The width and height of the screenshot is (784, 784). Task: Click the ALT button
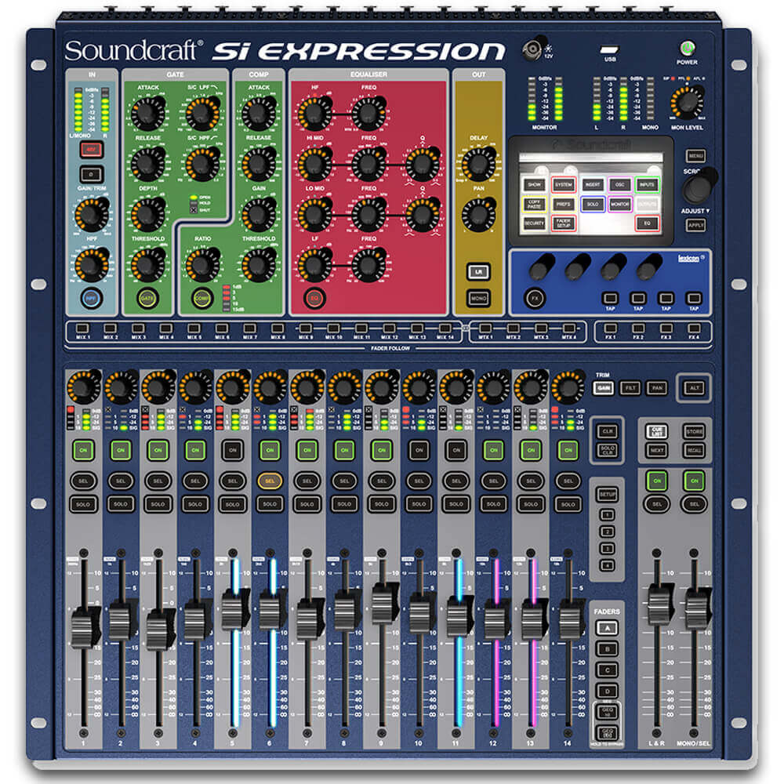695,388
